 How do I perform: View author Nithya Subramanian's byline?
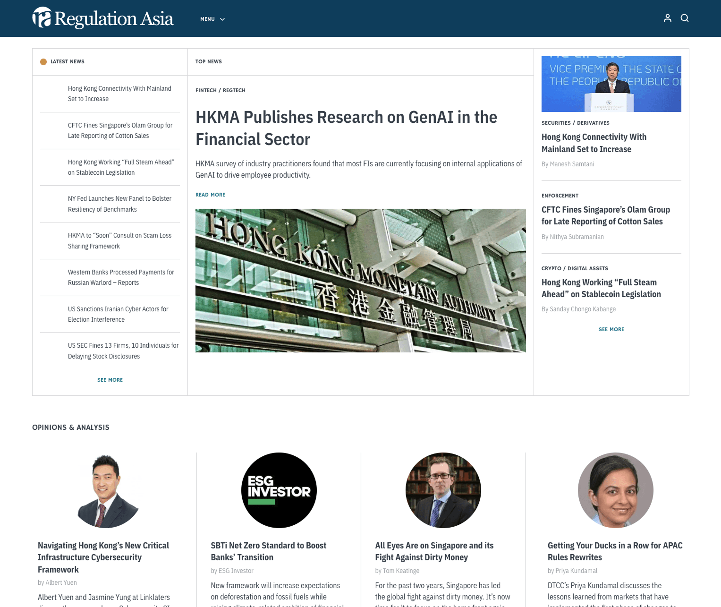click(573, 237)
